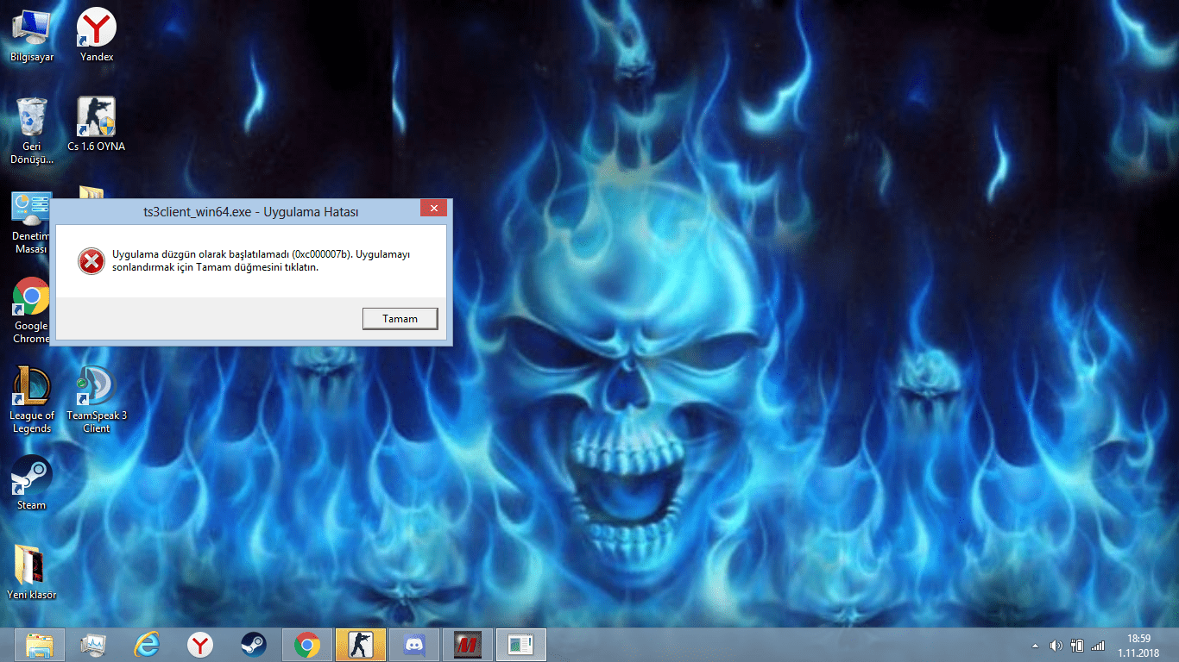The image size is (1179, 662).
Task: Open the battery power tray icon
Action: (1077, 646)
